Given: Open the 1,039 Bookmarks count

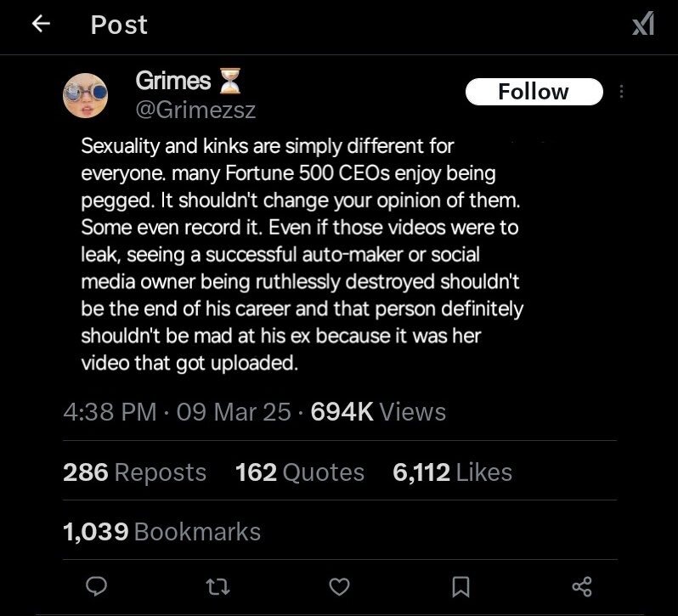Looking at the screenshot, I should coord(161,532).
